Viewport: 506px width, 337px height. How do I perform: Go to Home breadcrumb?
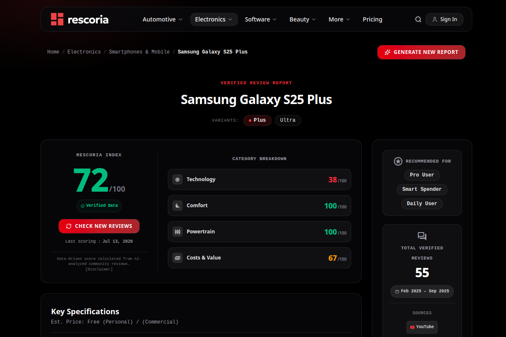tap(53, 52)
